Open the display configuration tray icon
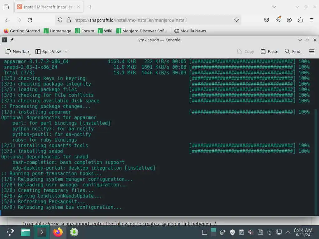The image size is (319, 239). pos(279,232)
